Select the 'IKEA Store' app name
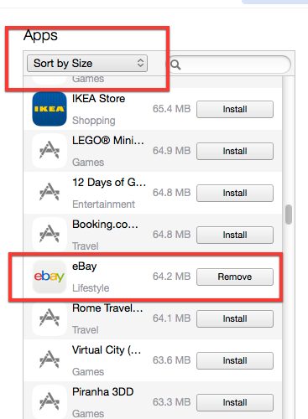Viewport: 308px width, 419px height. [x=98, y=99]
